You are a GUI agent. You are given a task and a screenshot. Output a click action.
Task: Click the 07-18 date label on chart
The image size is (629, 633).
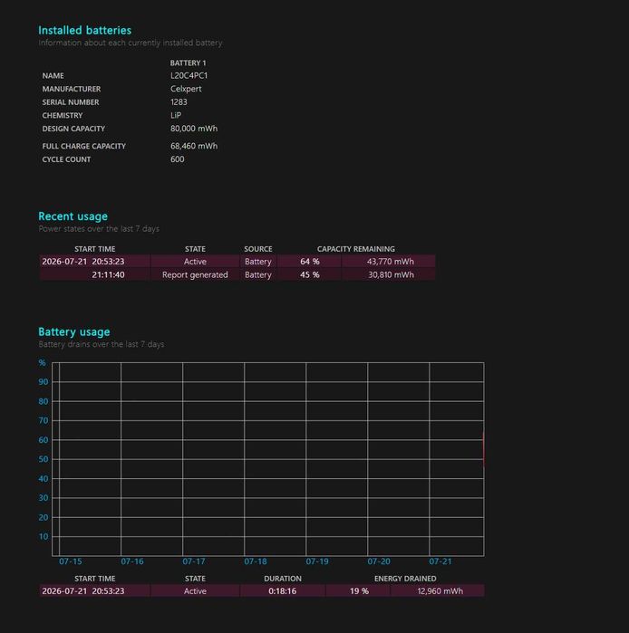(256, 561)
